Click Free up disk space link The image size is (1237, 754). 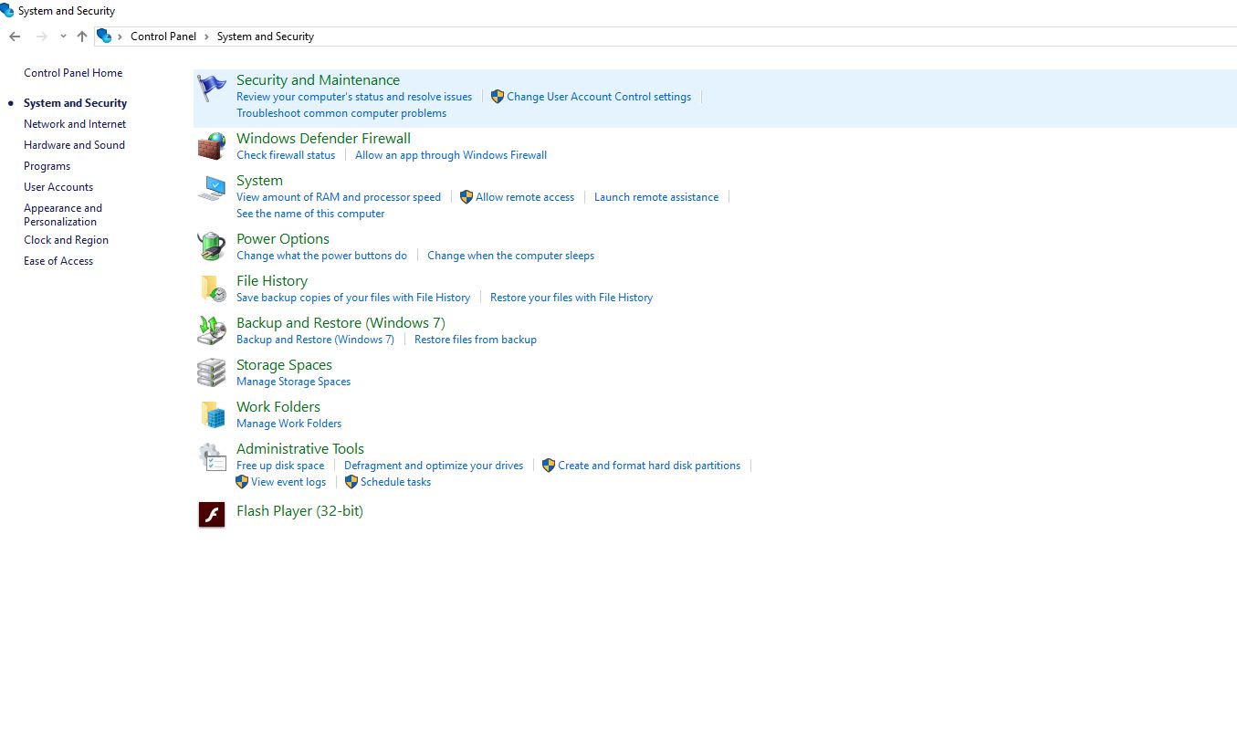click(280, 466)
